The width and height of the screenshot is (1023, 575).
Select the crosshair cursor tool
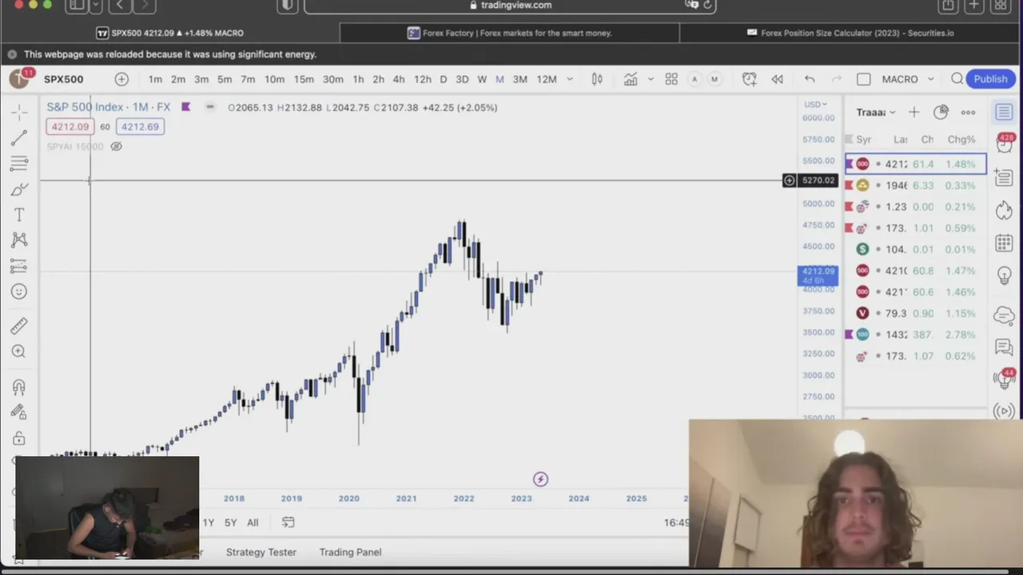(x=19, y=112)
